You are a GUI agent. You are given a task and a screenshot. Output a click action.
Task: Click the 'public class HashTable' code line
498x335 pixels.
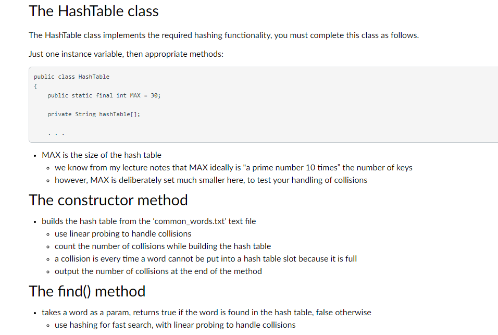click(x=71, y=77)
